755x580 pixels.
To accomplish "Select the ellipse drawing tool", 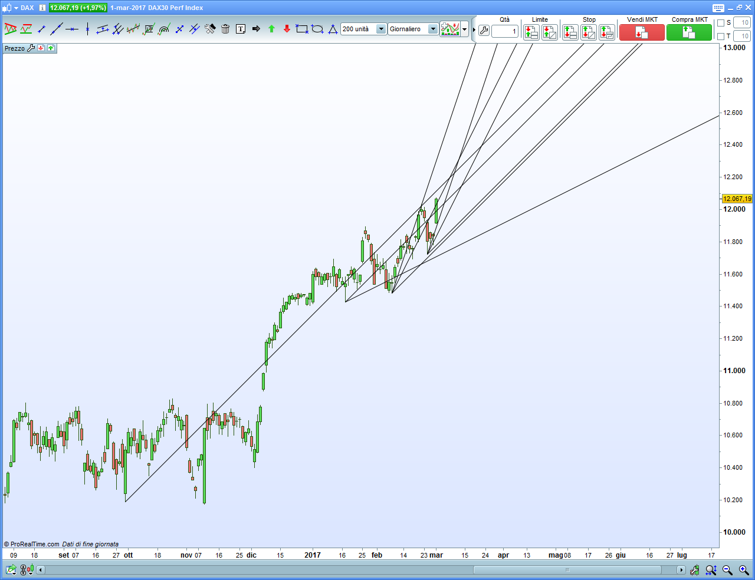I will coord(317,29).
